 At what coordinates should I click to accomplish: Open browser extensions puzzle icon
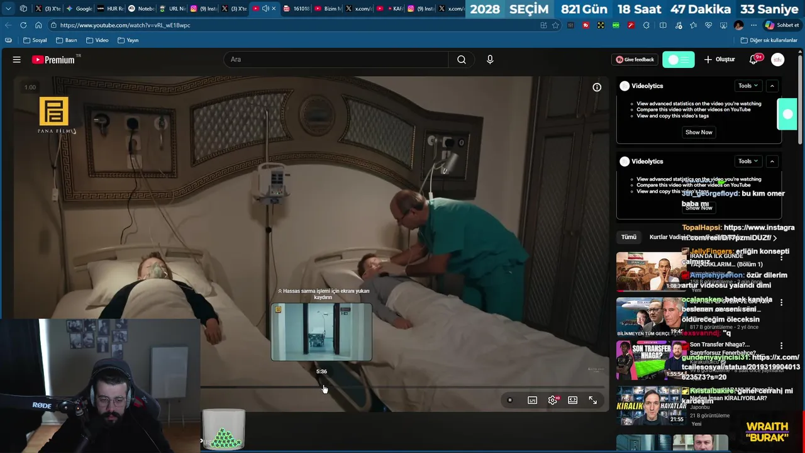(x=647, y=25)
